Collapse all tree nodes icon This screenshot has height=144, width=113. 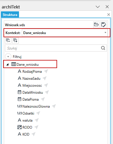coord(8,40)
